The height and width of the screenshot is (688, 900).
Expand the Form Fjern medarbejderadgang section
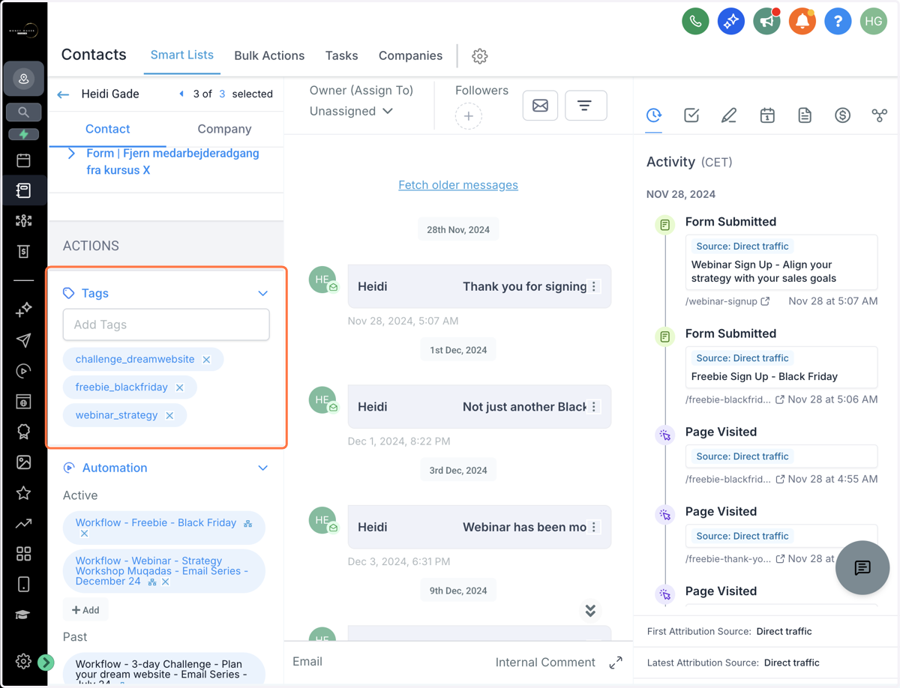click(71, 154)
